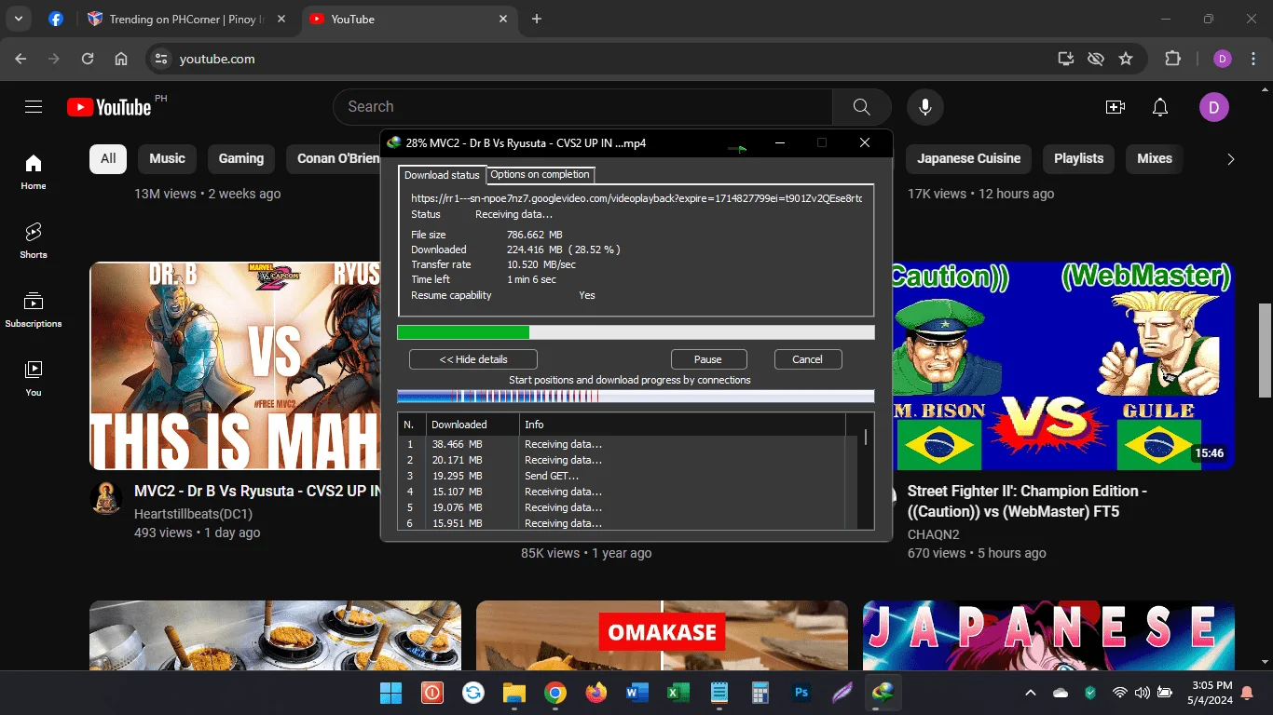Show more YouTube category chips arrow
The width and height of the screenshot is (1273, 715).
click(1230, 159)
